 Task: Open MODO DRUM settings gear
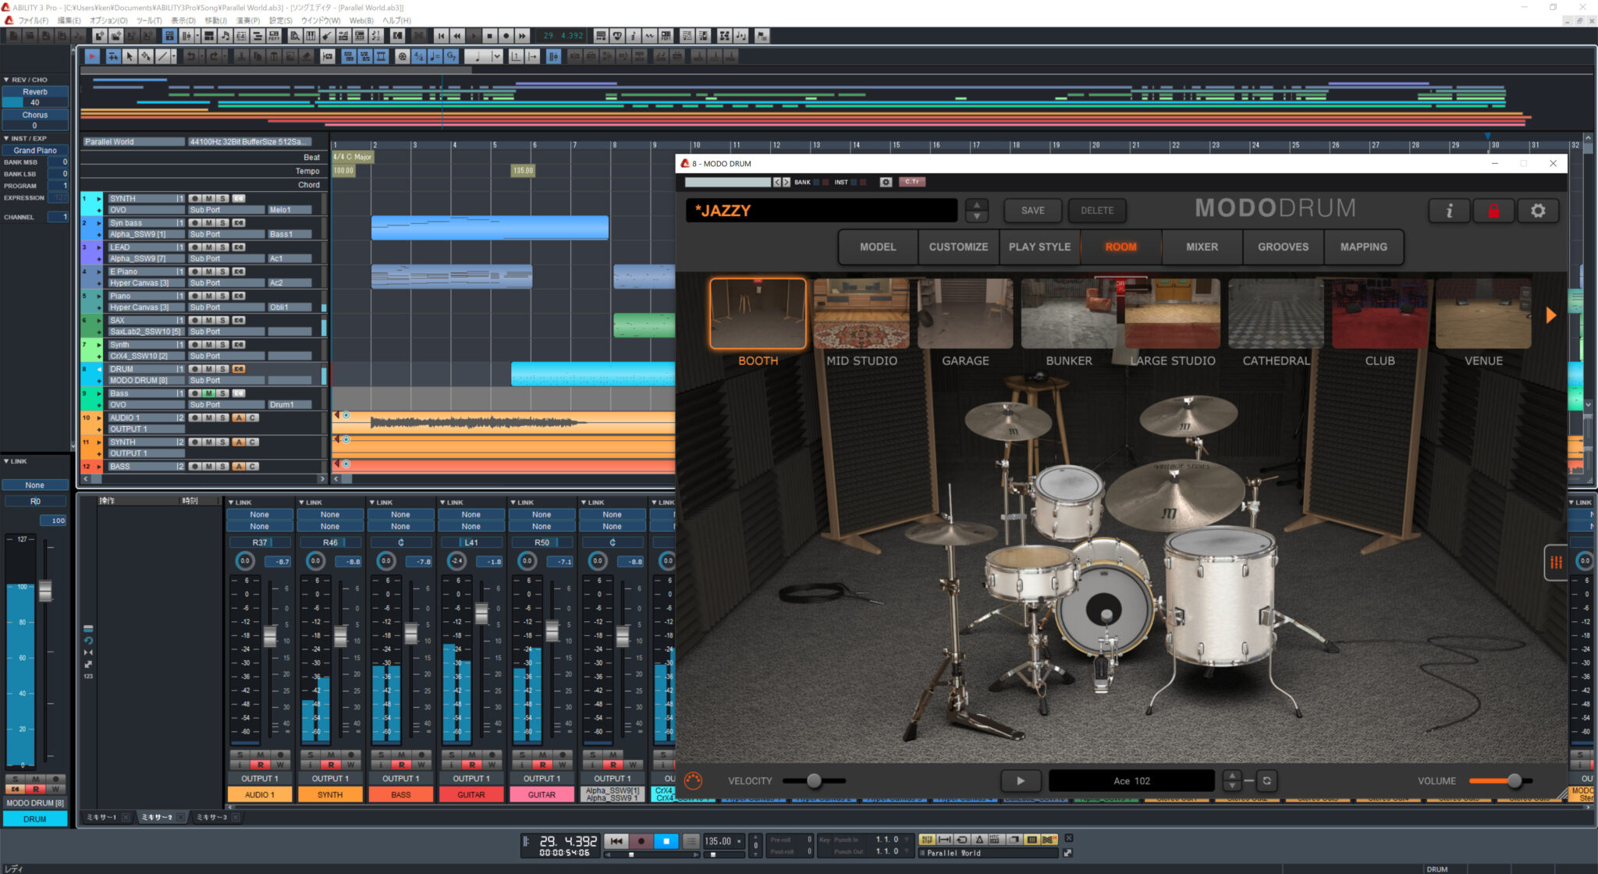(x=1537, y=211)
